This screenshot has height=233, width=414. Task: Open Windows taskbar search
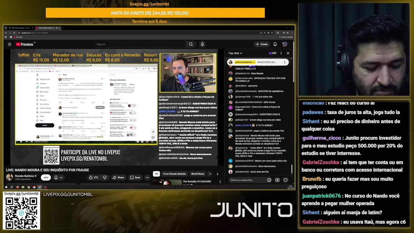pos(12,187)
